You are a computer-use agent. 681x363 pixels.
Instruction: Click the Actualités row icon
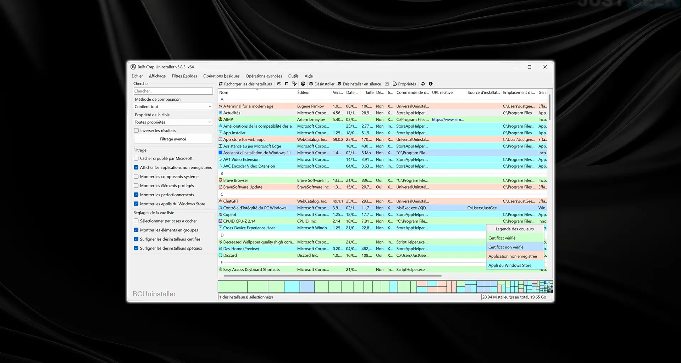(221, 113)
